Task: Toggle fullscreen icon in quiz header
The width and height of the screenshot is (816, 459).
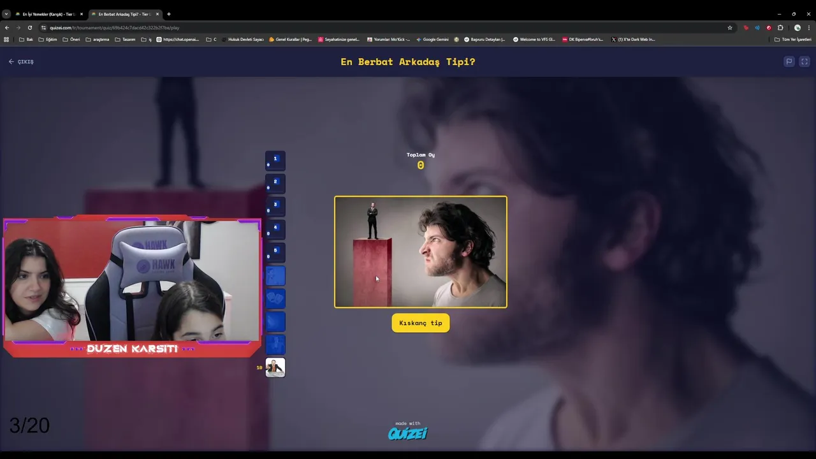Action: (805, 62)
